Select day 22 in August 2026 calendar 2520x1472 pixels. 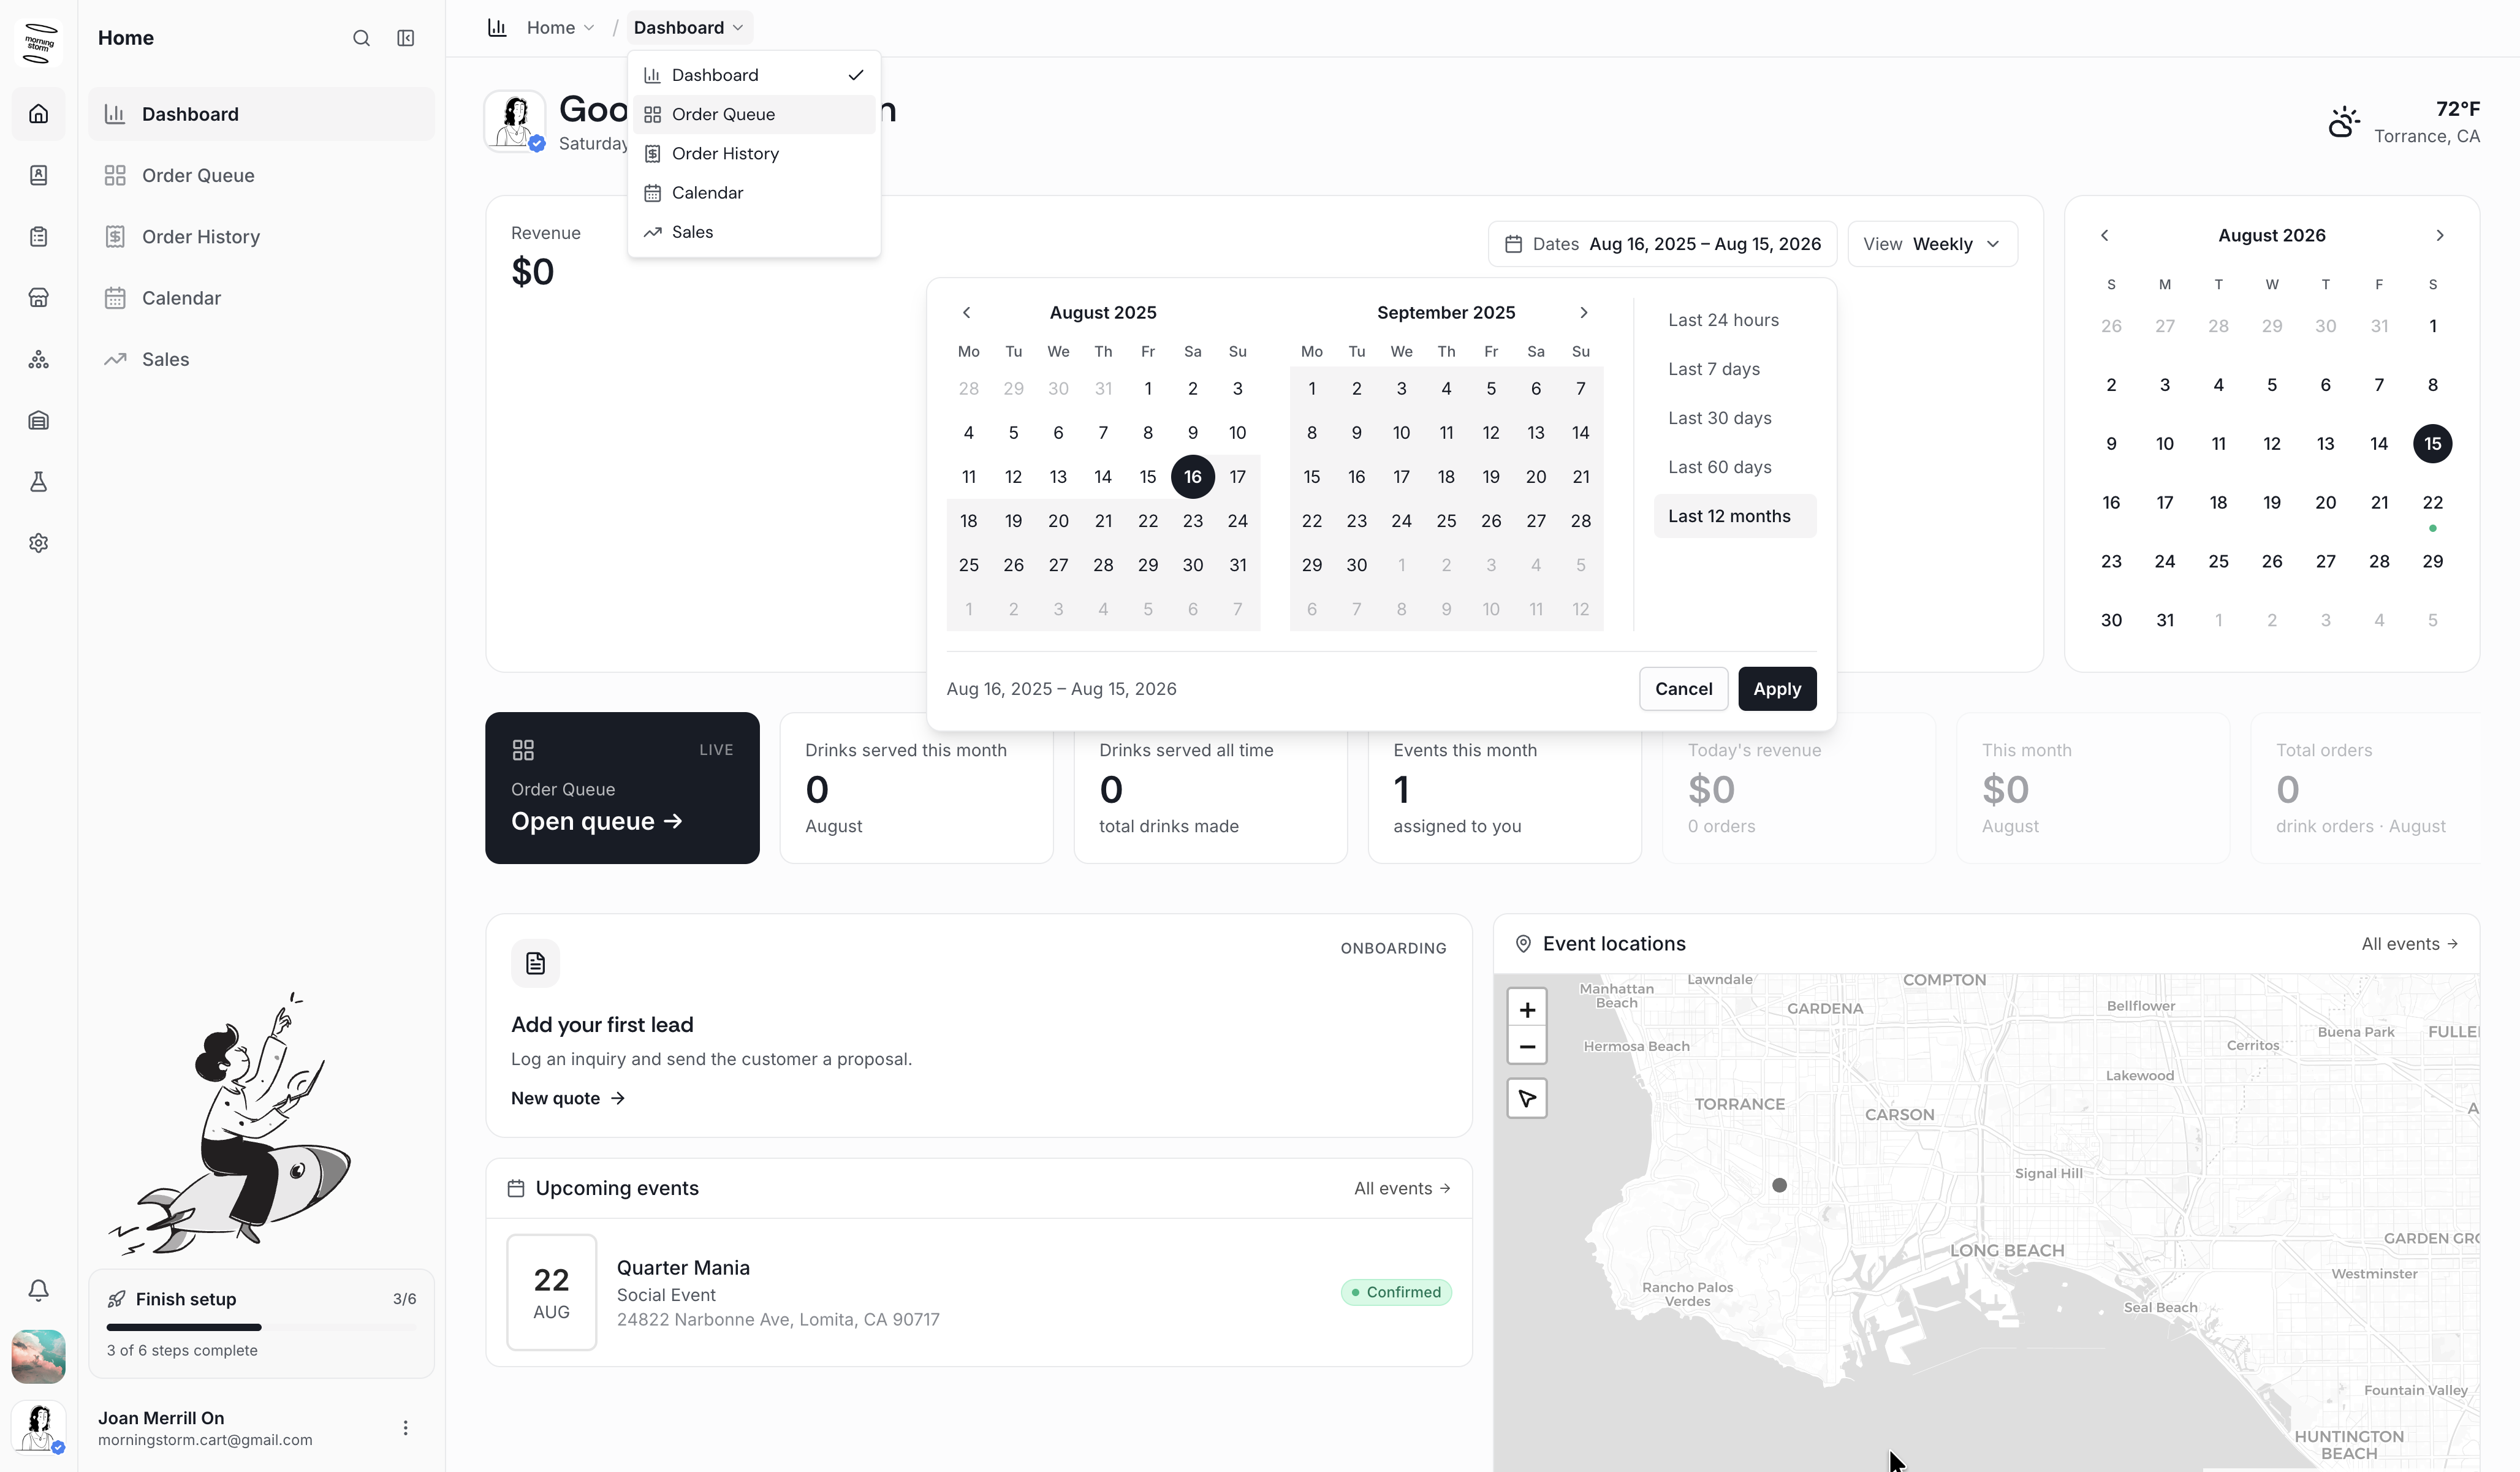(x=2432, y=503)
